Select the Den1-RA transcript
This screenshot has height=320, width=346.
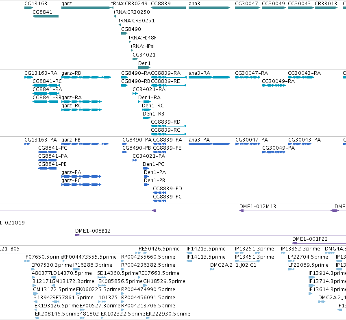click(144, 102)
